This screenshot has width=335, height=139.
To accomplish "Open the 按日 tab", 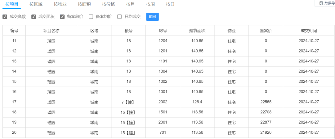I will point(170,4).
